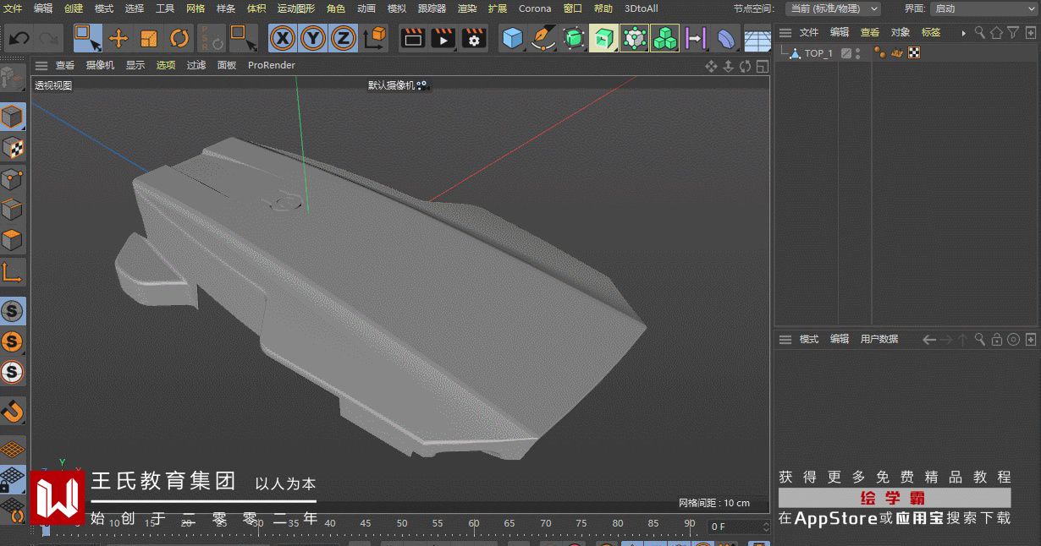
Task: Toggle the X axis lock
Action: tap(283, 38)
